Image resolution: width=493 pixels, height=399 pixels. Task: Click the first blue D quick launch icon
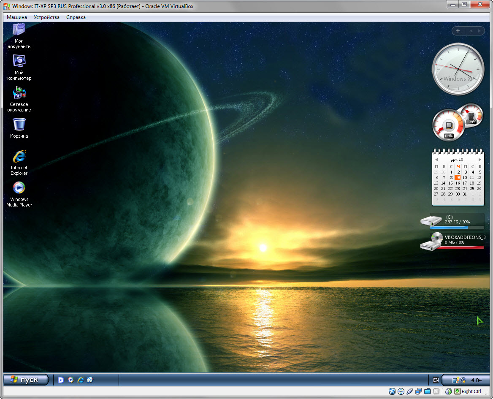coord(61,380)
